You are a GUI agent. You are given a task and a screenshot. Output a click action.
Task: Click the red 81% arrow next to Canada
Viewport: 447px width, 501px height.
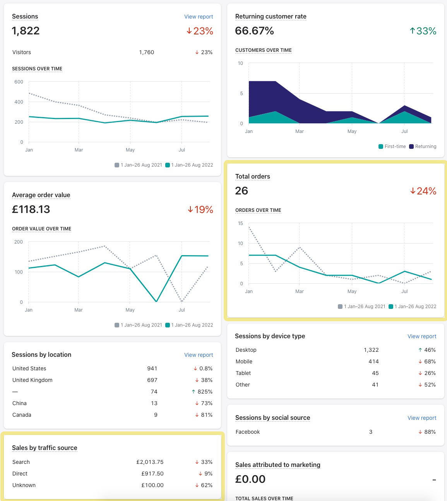197,415
